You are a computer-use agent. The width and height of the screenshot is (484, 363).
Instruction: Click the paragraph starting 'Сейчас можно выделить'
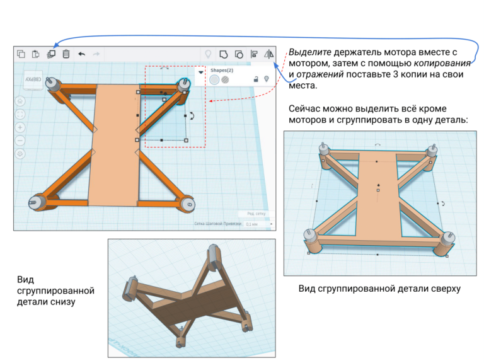378,114
